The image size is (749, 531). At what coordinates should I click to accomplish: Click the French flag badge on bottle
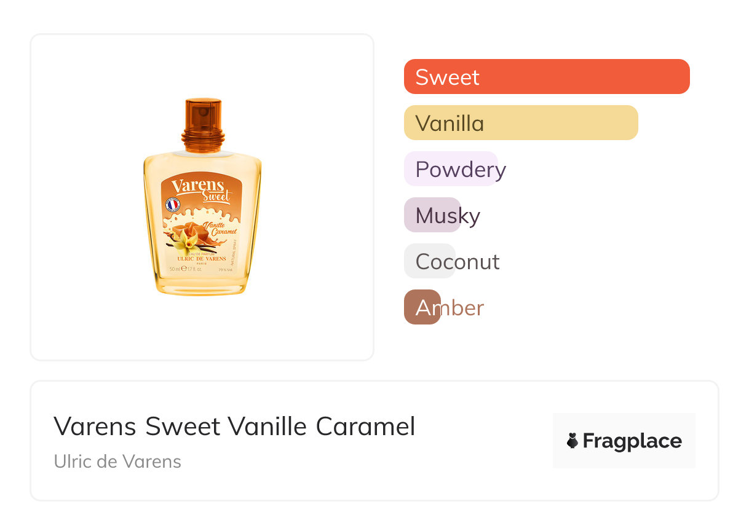click(173, 205)
